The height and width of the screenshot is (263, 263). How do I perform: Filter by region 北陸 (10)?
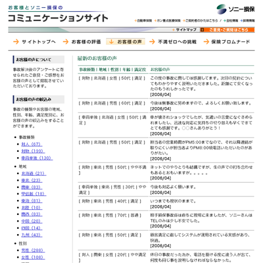click(x=32, y=208)
